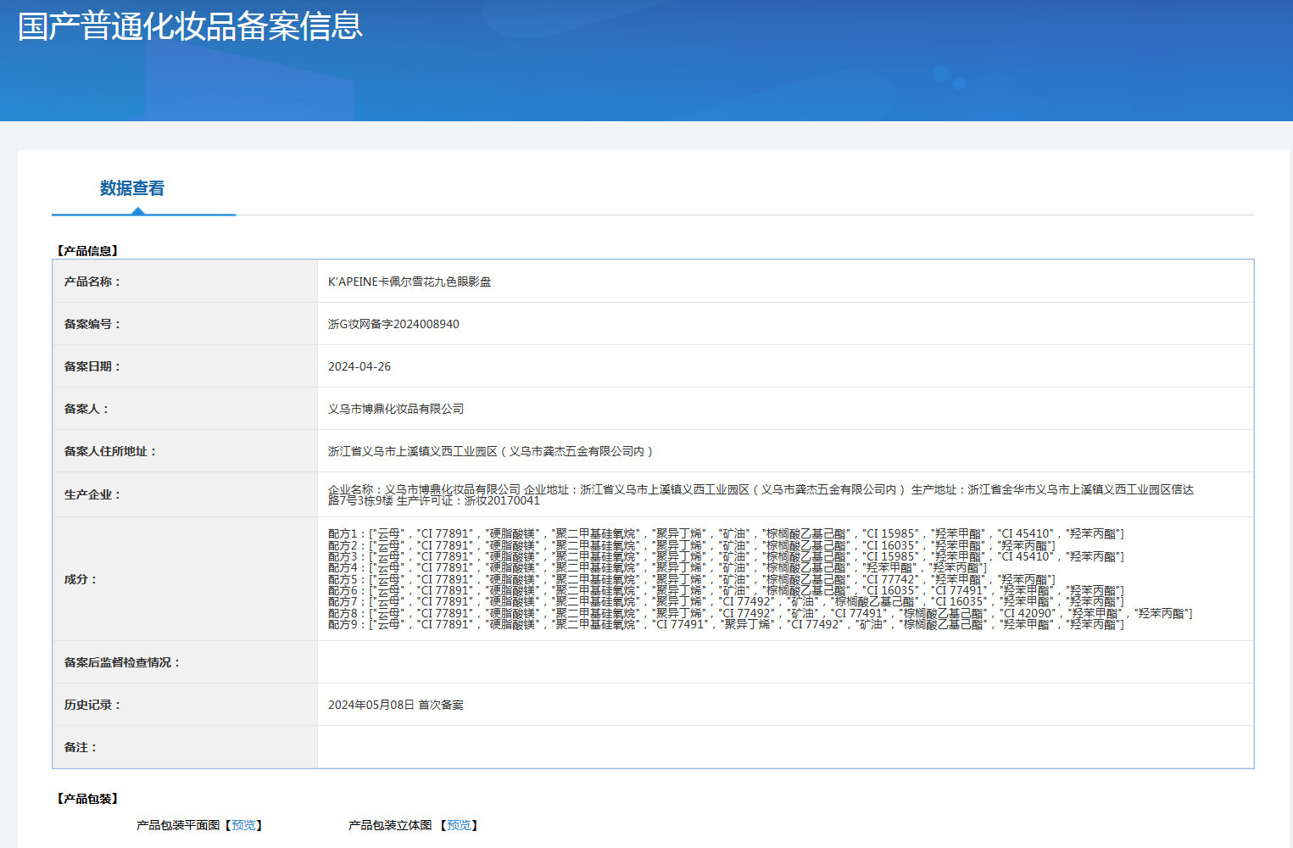Select the 配方7 ingredient line
This screenshot has width=1293, height=848.
click(x=726, y=601)
